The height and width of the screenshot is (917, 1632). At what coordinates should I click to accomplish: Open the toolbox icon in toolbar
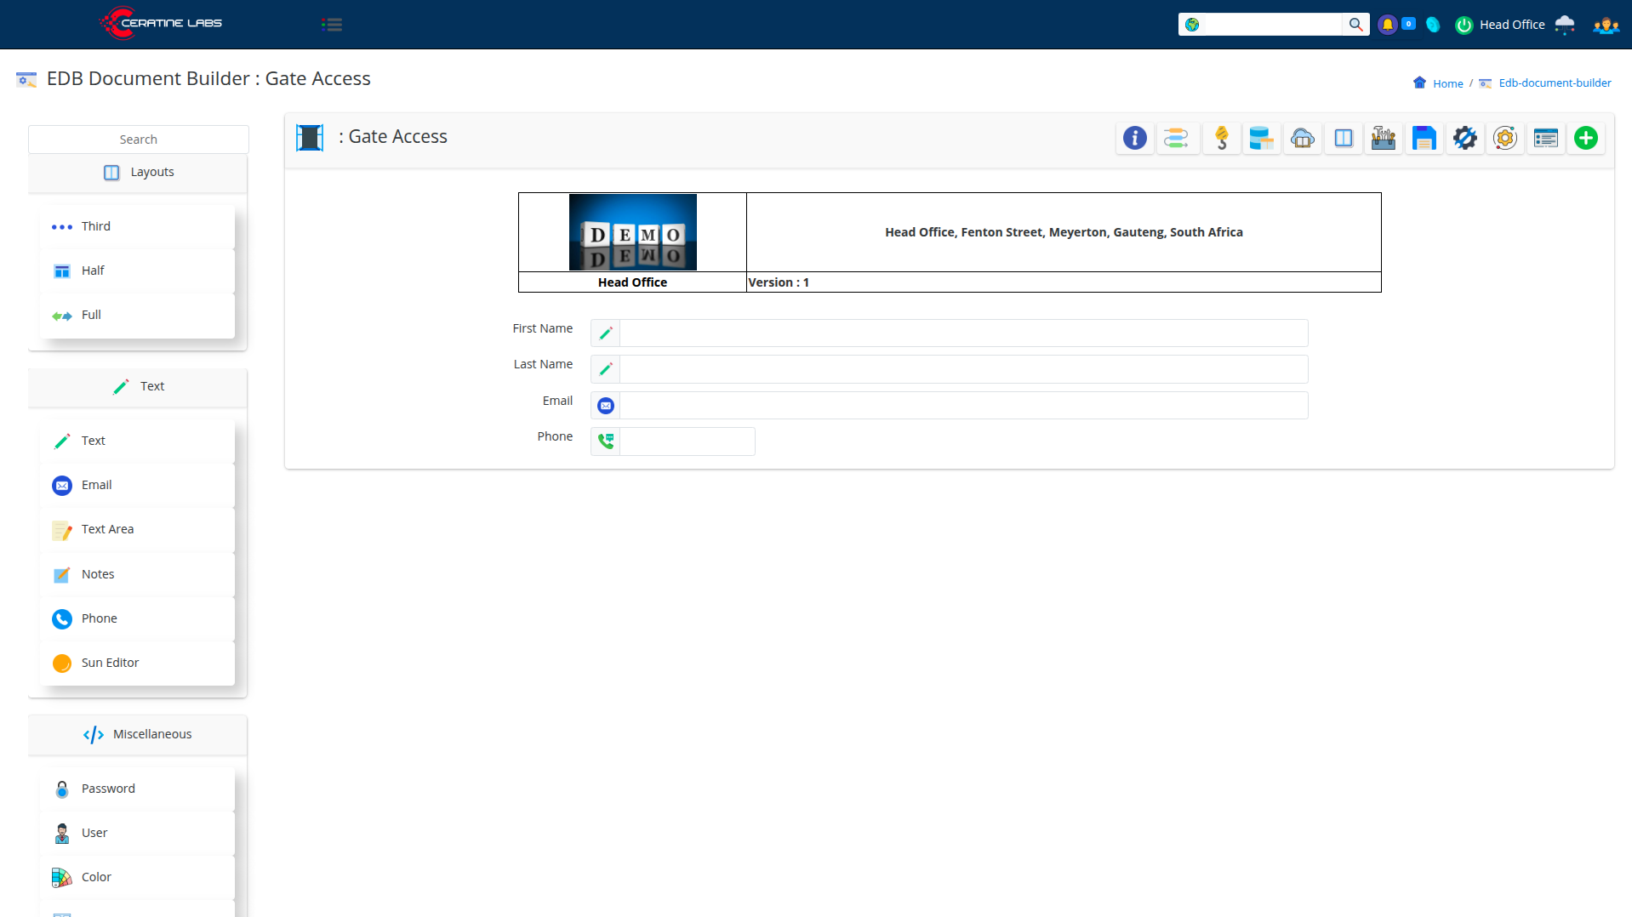click(x=1383, y=138)
